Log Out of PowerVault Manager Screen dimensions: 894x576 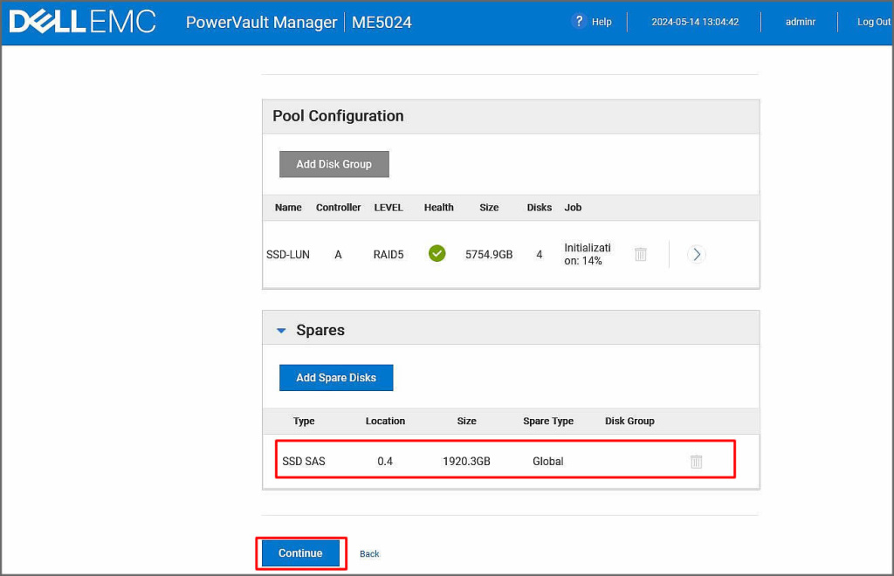(x=873, y=22)
